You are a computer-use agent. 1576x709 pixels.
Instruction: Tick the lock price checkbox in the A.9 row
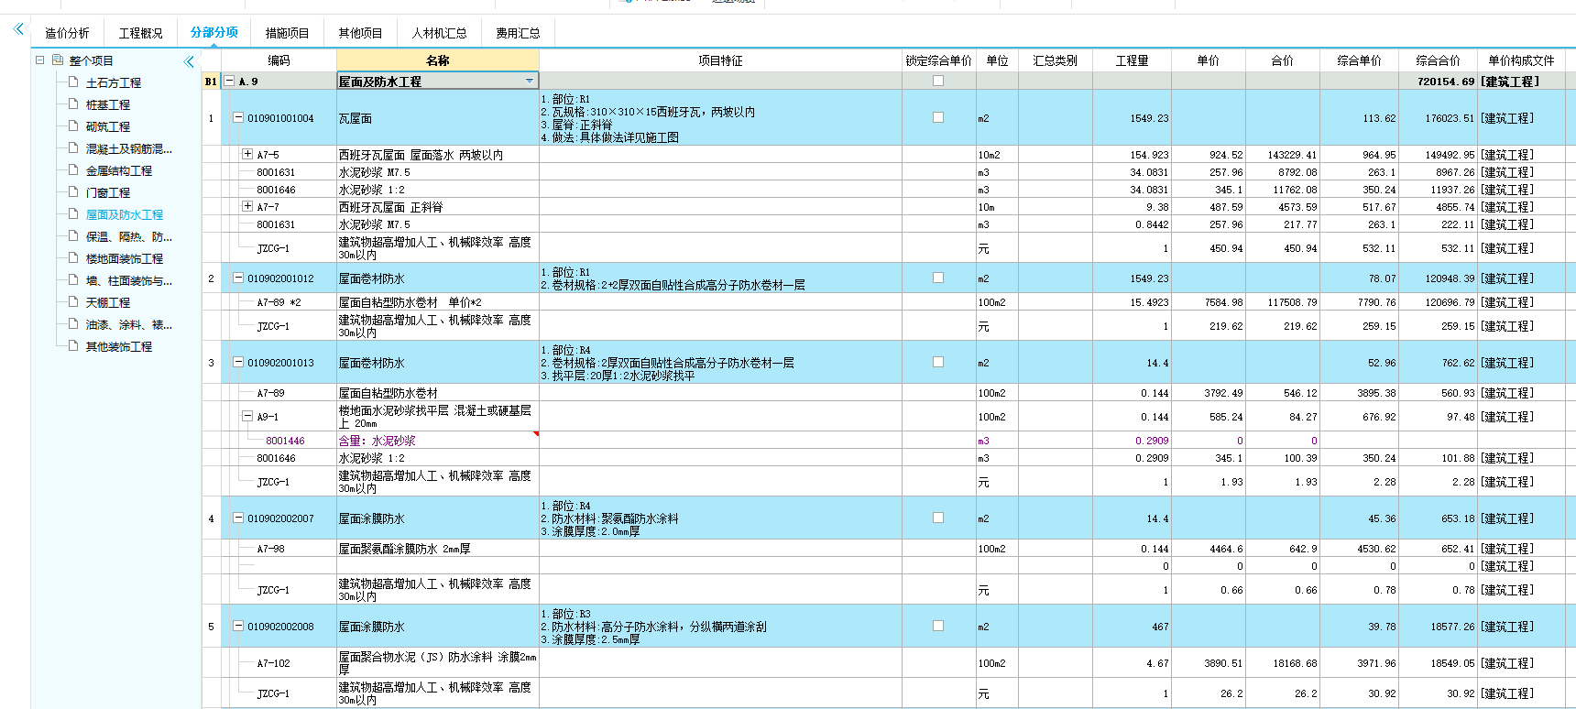pyautogui.click(x=938, y=81)
